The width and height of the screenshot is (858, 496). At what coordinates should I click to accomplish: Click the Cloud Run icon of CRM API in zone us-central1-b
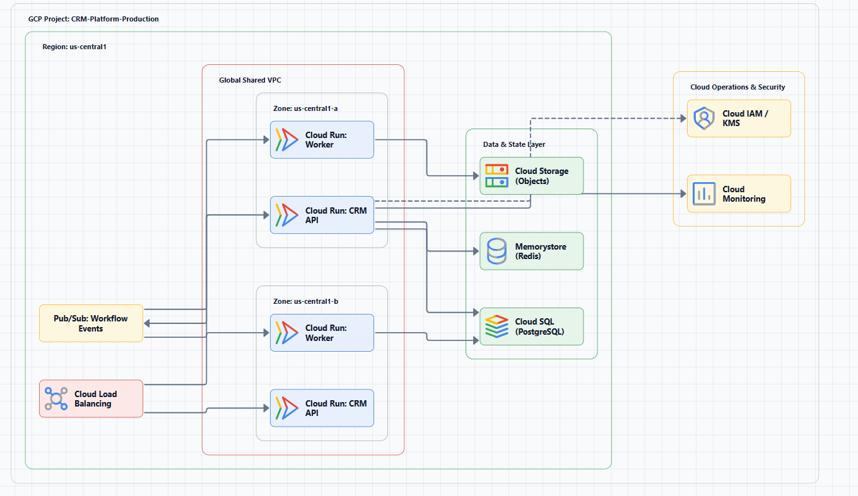[x=287, y=408]
